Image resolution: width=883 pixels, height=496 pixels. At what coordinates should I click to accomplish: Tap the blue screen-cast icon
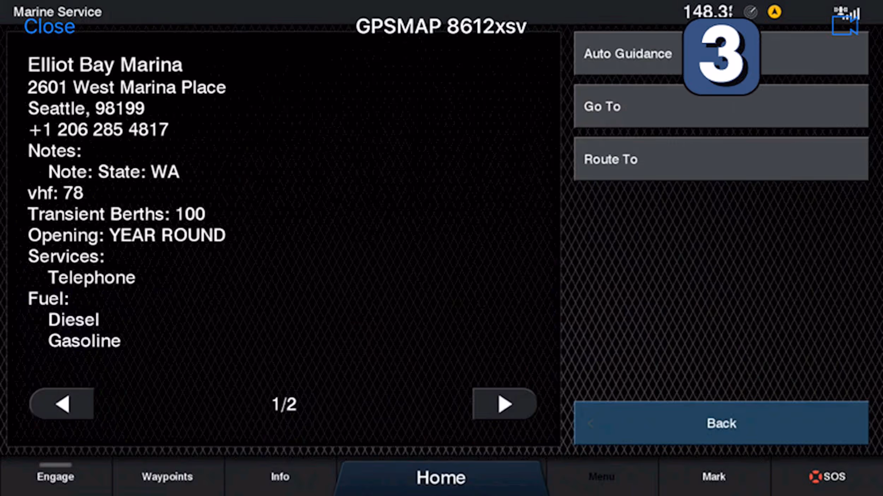coord(845,26)
